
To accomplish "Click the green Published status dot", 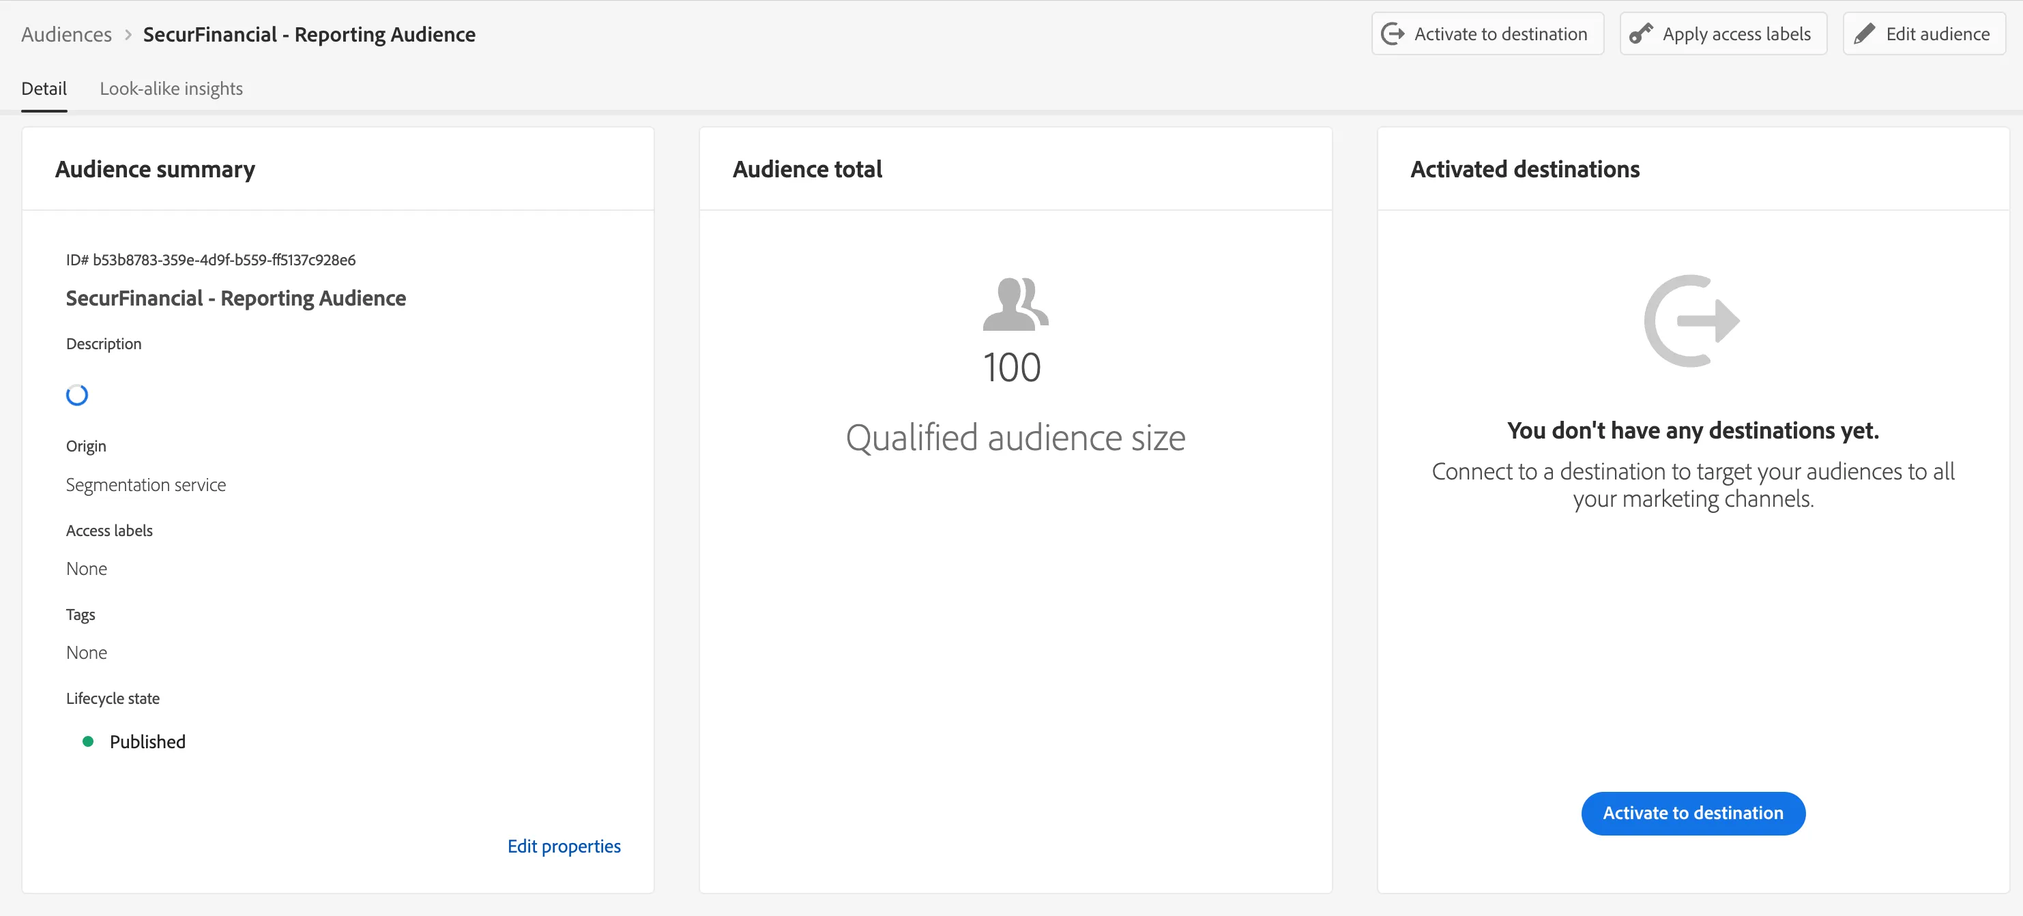I will point(88,742).
